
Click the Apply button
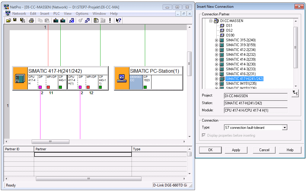point(236,150)
